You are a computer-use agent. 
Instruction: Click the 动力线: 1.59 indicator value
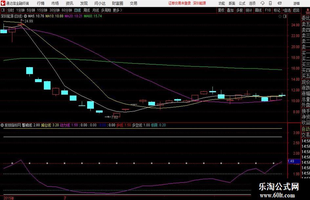(69, 125)
